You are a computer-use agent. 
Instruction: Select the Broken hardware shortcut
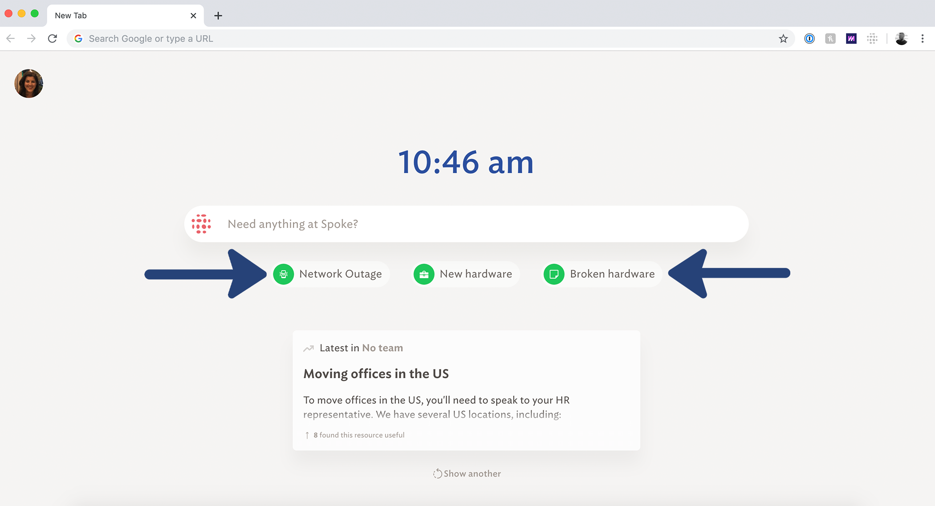(x=602, y=274)
